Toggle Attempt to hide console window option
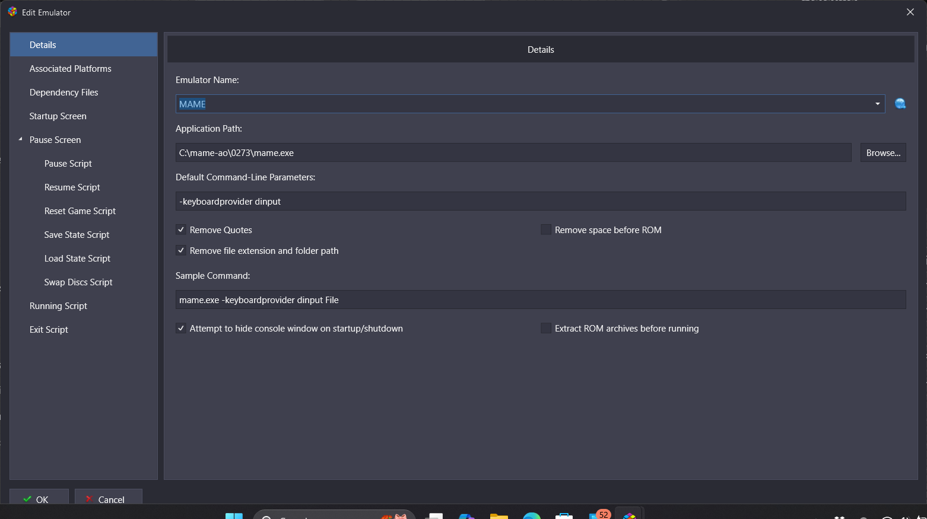Screen dimensions: 927x519 pyautogui.click(x=181, y=328)
